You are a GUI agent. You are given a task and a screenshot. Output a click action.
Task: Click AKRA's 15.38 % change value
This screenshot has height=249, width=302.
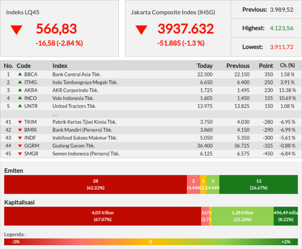287,90
